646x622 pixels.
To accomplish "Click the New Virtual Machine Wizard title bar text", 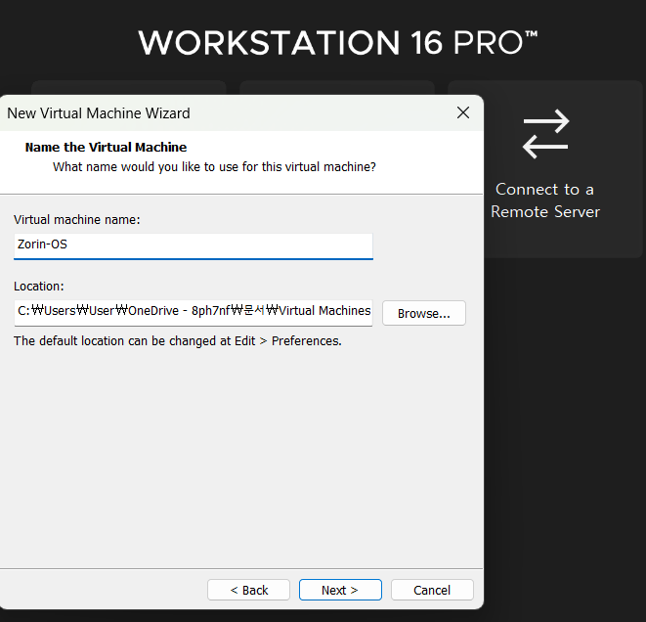I will [x=99, y=113].
